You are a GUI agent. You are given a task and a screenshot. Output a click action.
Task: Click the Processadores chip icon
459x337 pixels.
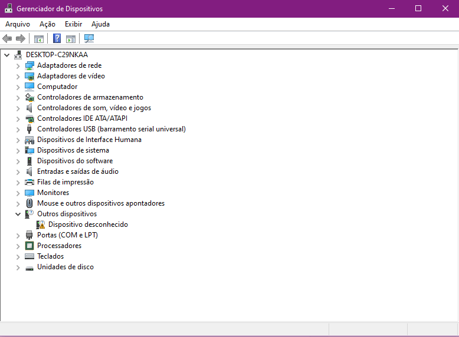(29, 246)
